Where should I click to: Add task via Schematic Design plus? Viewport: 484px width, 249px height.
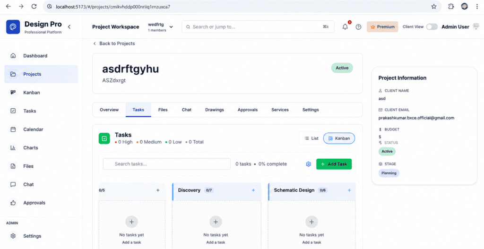pyautogui.click(x=349, y=190)
